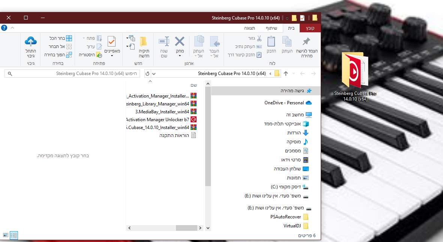Open PSAutoRecover folder in navigation pane
This screenshot has height=242, width=443.
(289, 217)
